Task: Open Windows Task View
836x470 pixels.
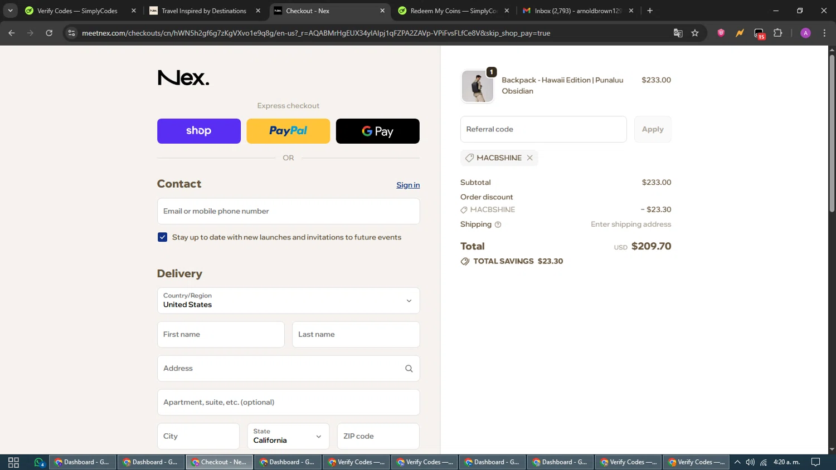Action: [x=13, y=462]
